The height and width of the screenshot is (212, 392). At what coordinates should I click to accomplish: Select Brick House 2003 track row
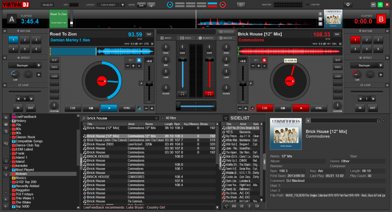pos(149,144)
